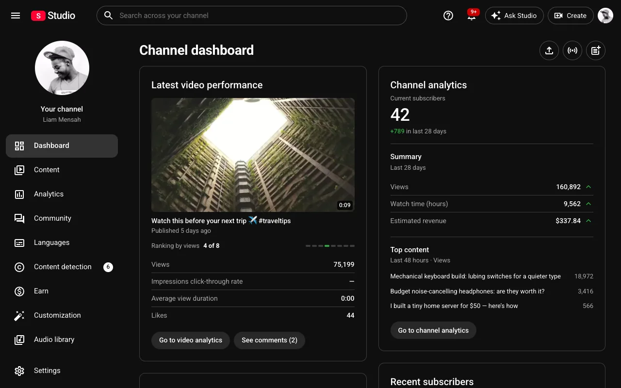Click the Settings gear icon
The image size is (621, 388).
[x=19, y=371]
